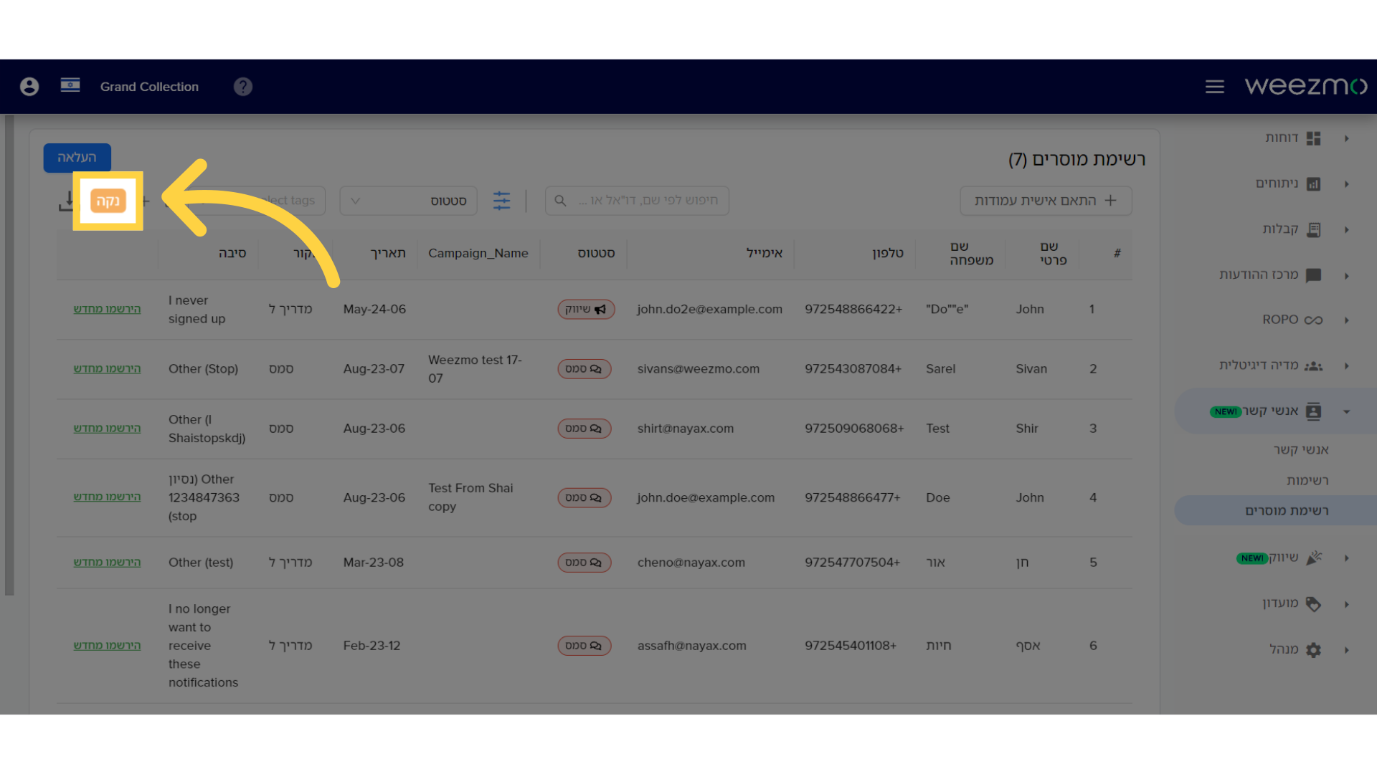Click email sivans@weezmo.com cell
Image resolution: width=1377 pixels, height=774 pixels.
click(x=699, y=369)
